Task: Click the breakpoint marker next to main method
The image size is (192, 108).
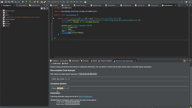Action: click(53, 18)
